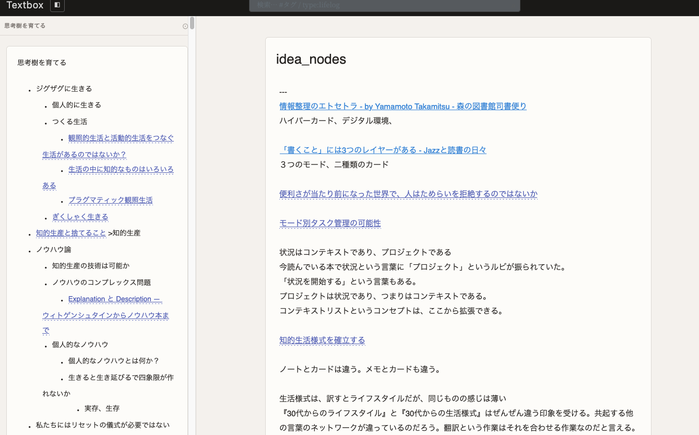Open link 「書くこと」には3つのレイヤーがある
Image resolution: width=699 pixels, height=435 pixels.
pyautogui.click(x=383, y=150)
